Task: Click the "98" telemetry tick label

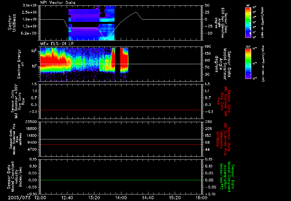Action: pos(207,143)
